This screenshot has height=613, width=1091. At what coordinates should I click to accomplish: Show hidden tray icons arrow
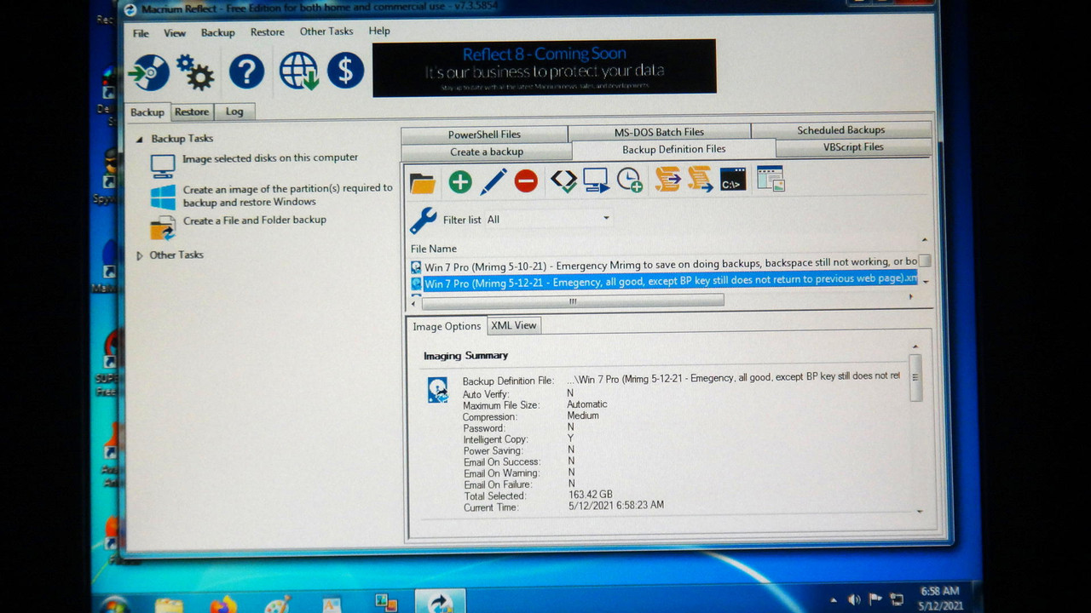pyautogui.click(x=834, y=599)
